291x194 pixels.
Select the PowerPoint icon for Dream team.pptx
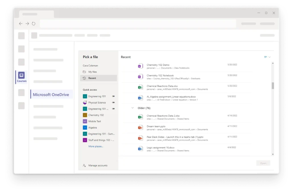[x=140, y=127]
